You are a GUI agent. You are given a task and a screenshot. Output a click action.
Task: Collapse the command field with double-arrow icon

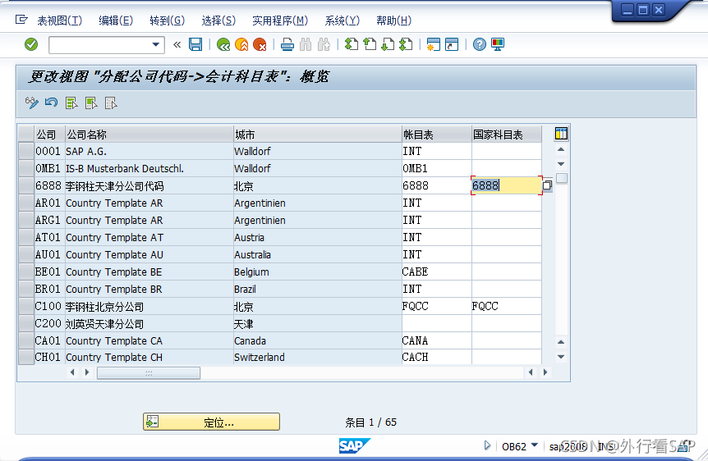coord(177,44)
